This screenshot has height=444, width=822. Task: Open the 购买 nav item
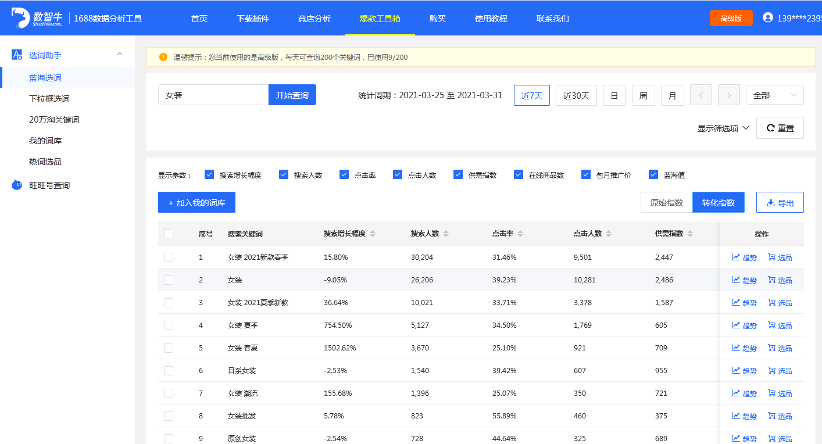point(438,18)
